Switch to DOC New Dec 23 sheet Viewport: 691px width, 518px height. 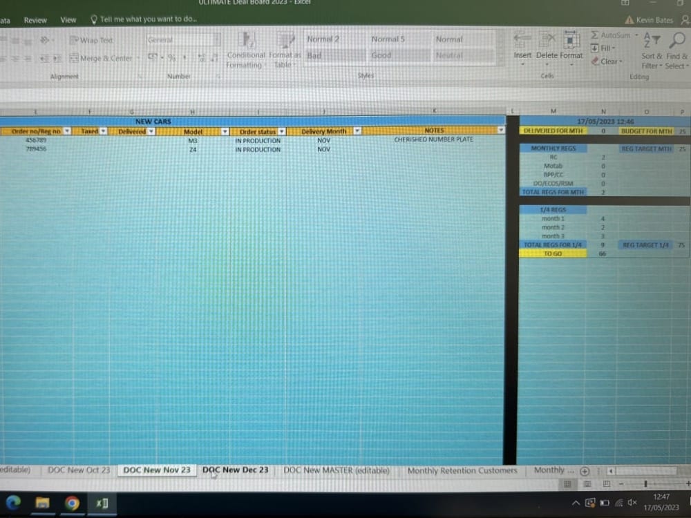pos(236,470)
